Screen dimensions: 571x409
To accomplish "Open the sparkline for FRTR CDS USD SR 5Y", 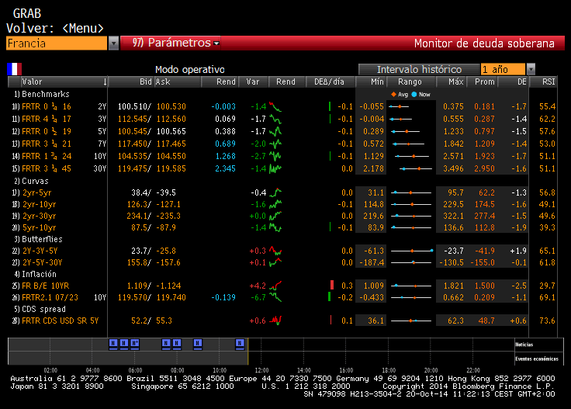I will coord(275,321).
